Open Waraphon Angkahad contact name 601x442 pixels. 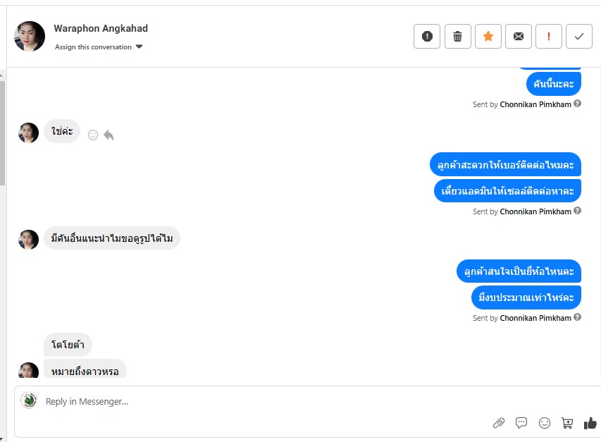coord(101,29)
